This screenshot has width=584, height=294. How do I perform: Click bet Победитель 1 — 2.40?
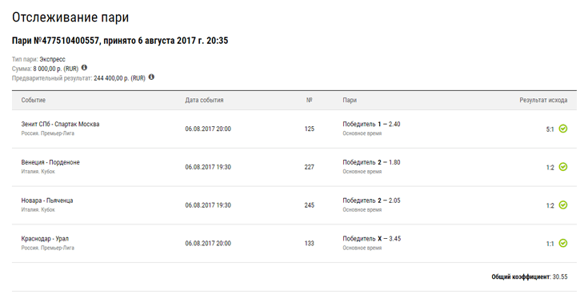pos(371,124)
